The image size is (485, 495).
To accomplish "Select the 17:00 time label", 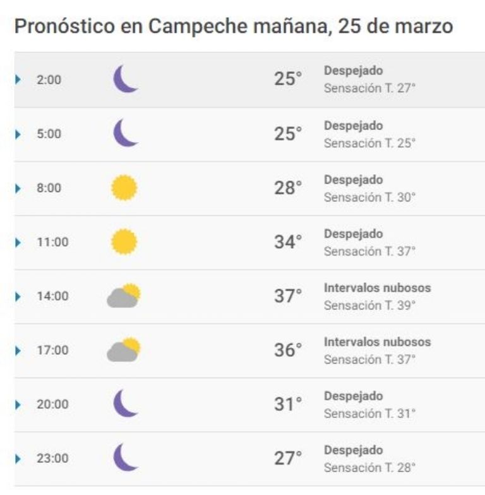I will [53, 350].
